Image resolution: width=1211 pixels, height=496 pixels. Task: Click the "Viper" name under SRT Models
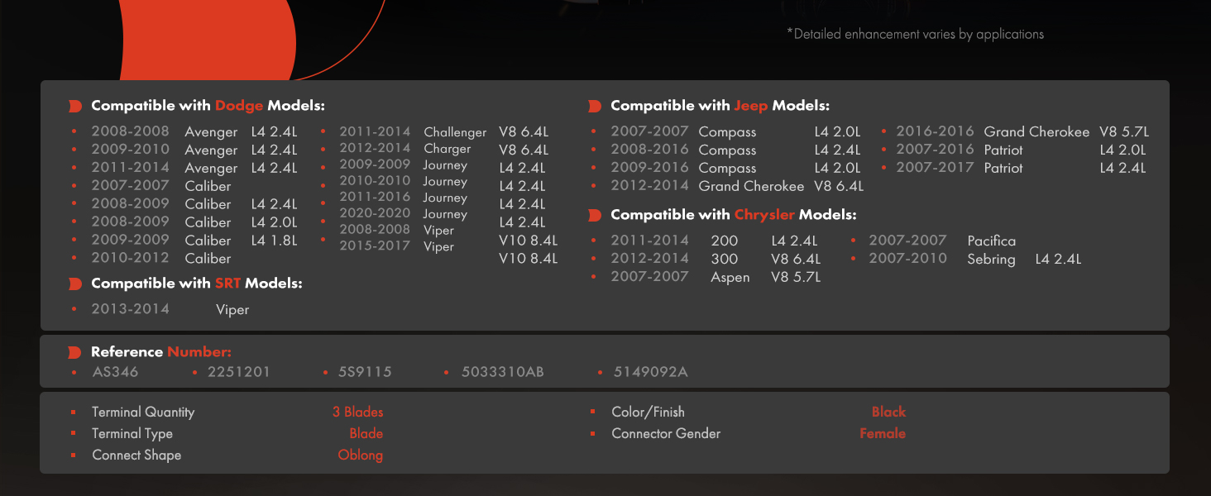coord(232,310)
